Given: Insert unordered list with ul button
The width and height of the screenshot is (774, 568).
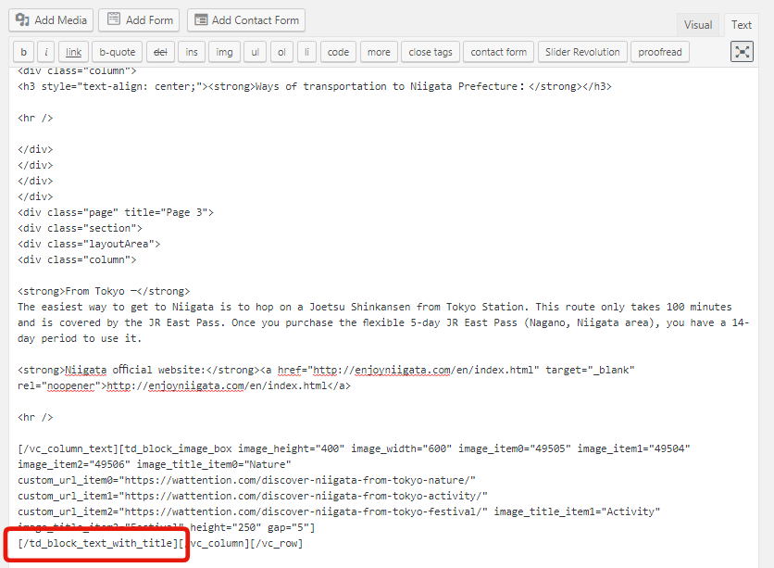Looking at the screenshot, I should [x=256, y=52].
